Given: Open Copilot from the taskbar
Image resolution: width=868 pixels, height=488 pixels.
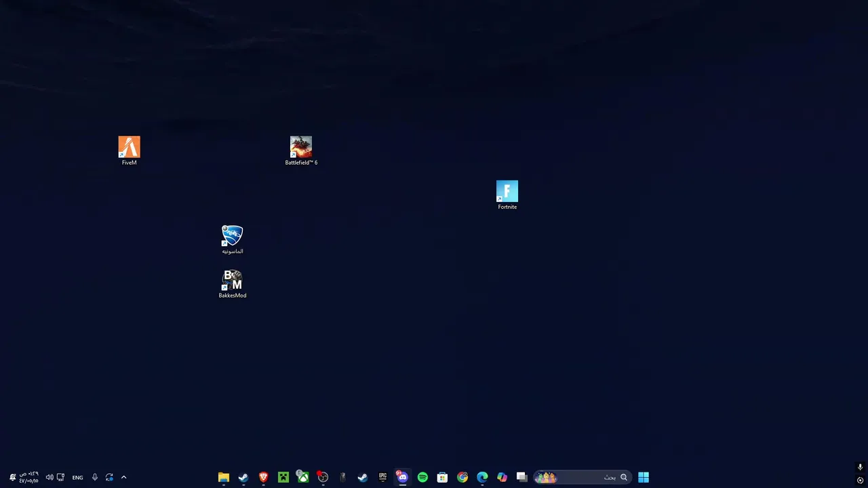Looking at the screenshot, I should (x=502, y=477).
